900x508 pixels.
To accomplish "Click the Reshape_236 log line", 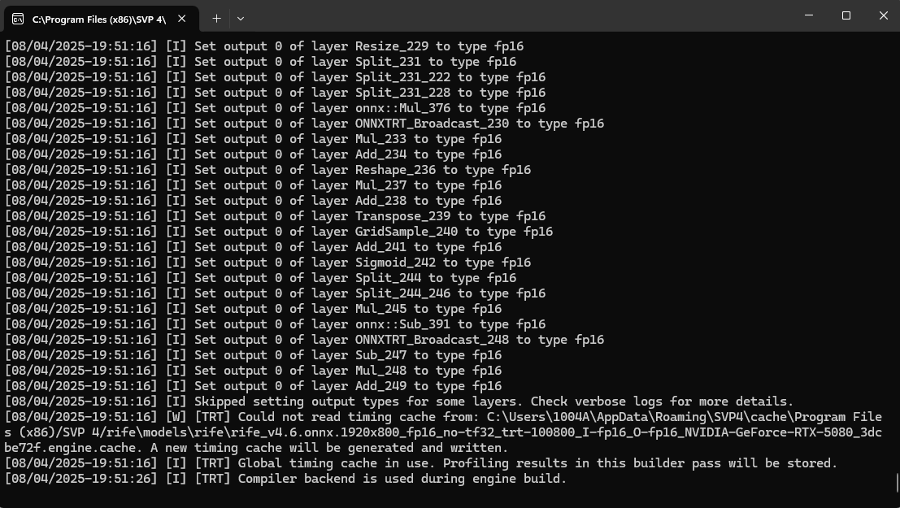I will click(x=267, y=170).
